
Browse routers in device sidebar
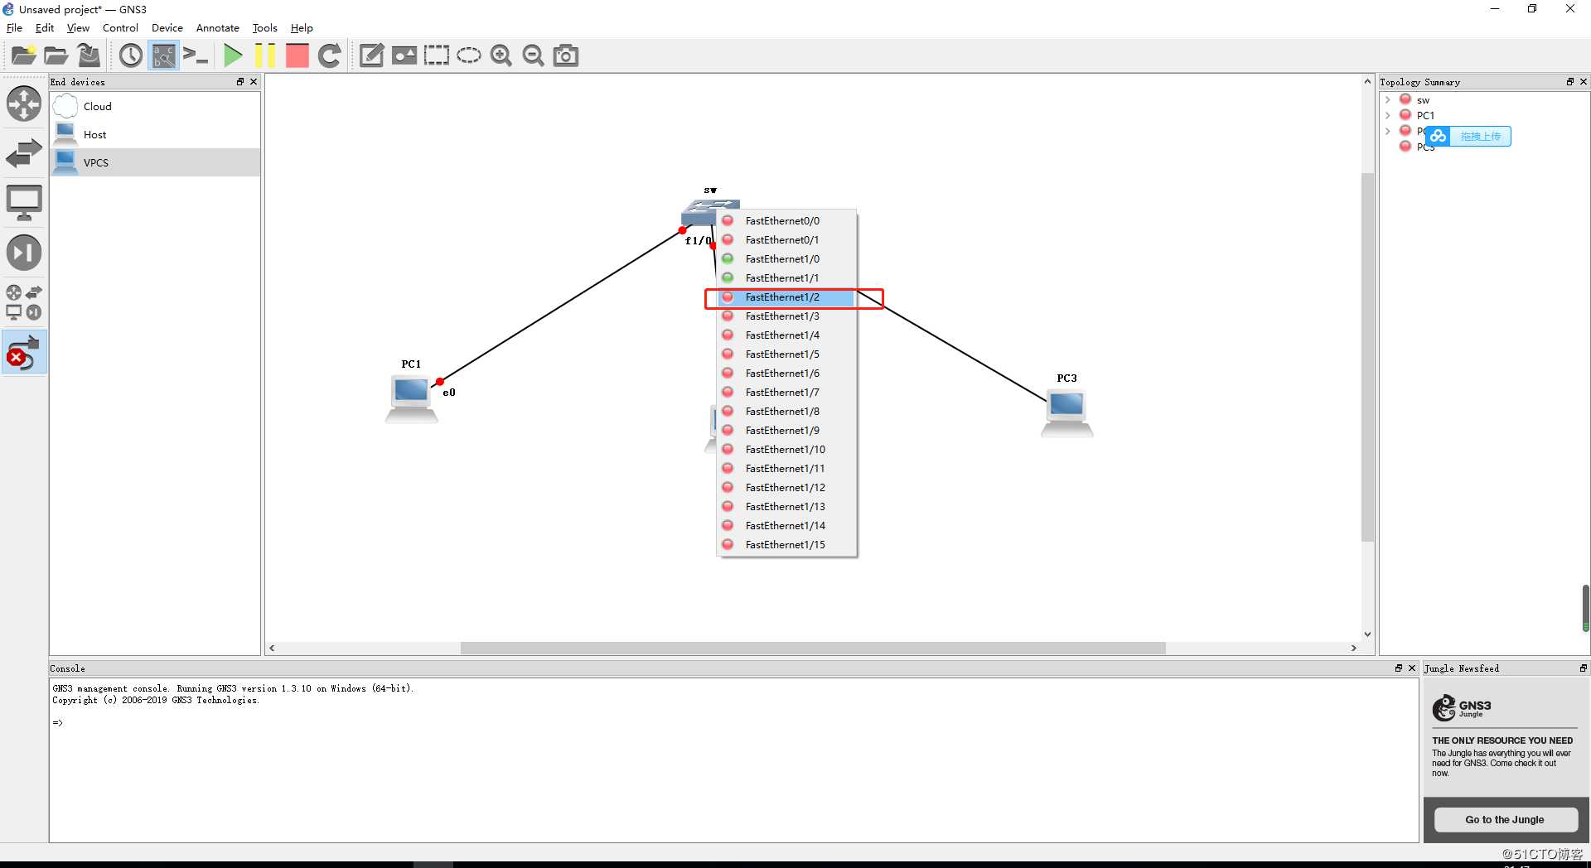tap(24, 104)
